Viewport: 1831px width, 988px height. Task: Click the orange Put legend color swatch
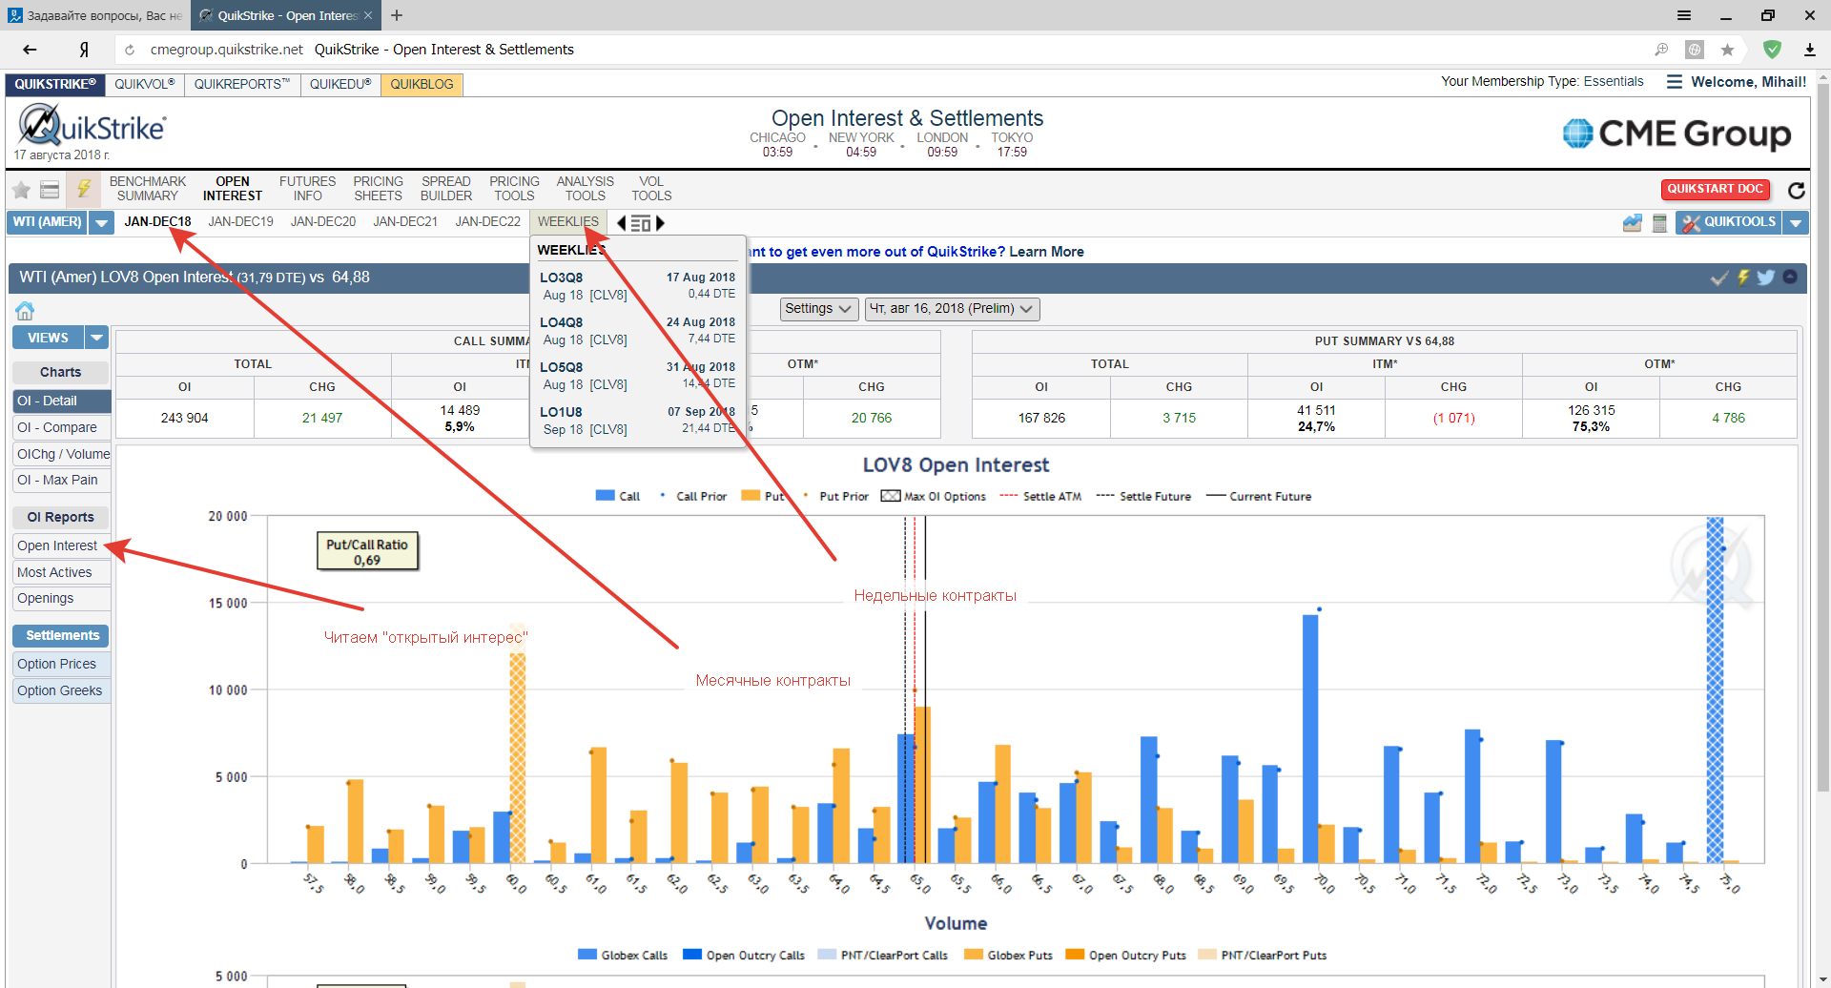(751, 496)
